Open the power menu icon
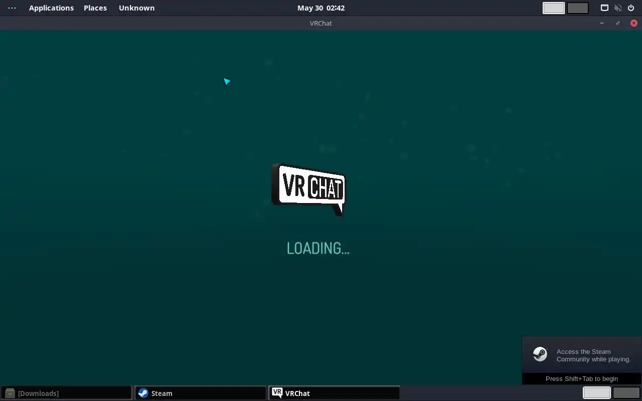 click(631, 8)
